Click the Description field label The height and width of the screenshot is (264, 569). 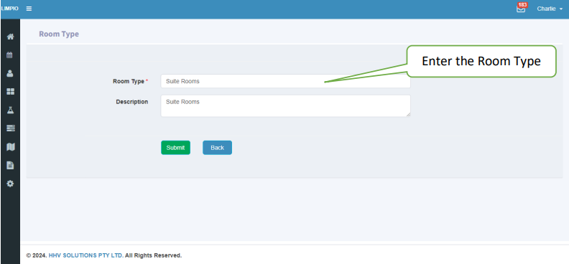pos(132,102)
